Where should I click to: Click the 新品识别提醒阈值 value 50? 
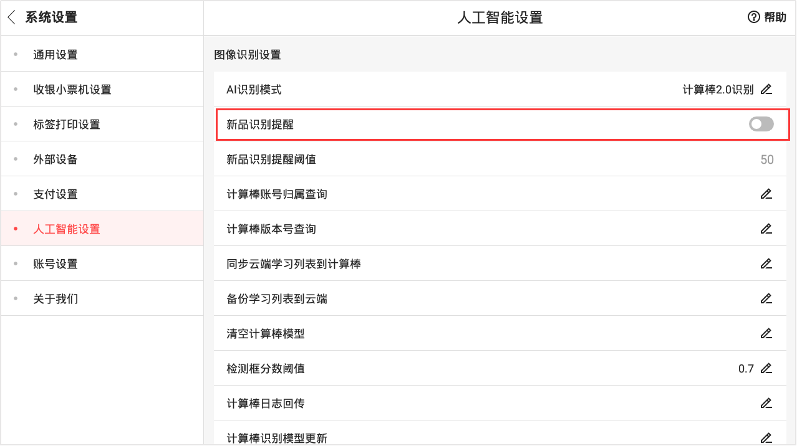766,159
